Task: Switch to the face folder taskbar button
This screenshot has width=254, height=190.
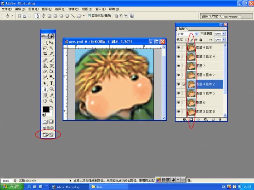Action: pos(109,187)
